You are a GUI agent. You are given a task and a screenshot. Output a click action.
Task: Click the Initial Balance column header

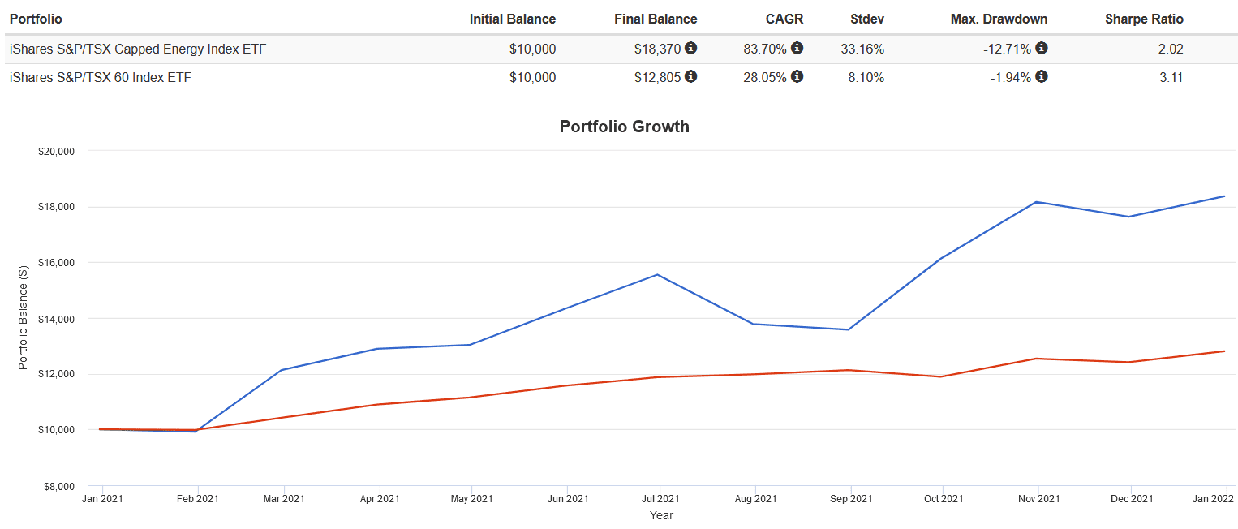click(x=512, y=19)
